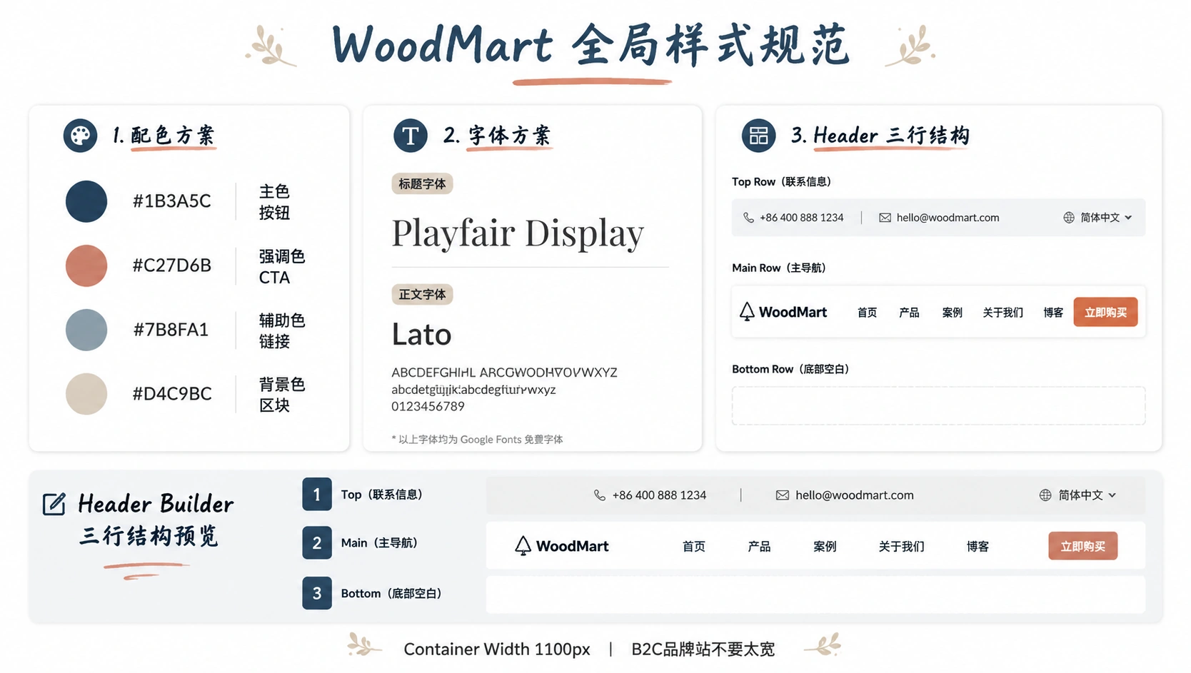Click numbered badge 2 for Main row
The height and width of the screenshot is (673, 1191).
click(317, 543)
